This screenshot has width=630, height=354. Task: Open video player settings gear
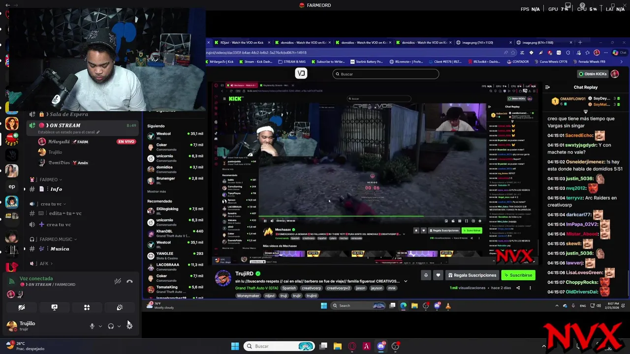[480, 221]
